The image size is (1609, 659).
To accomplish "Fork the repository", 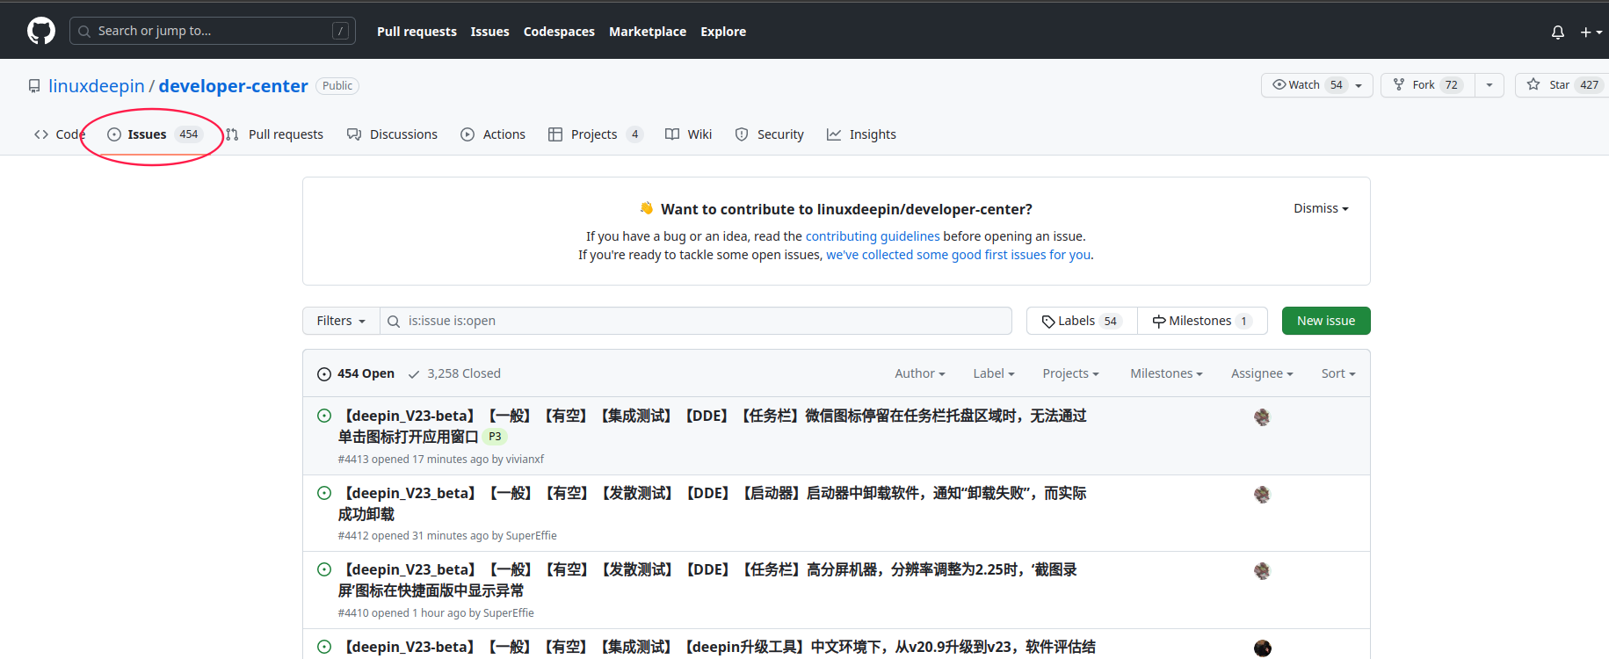I will [1428, 85].
